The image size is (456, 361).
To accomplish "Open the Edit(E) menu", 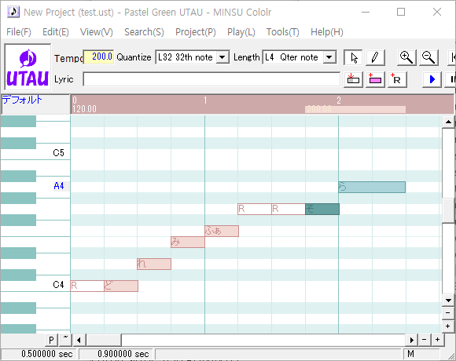I will tap(56, 32).
